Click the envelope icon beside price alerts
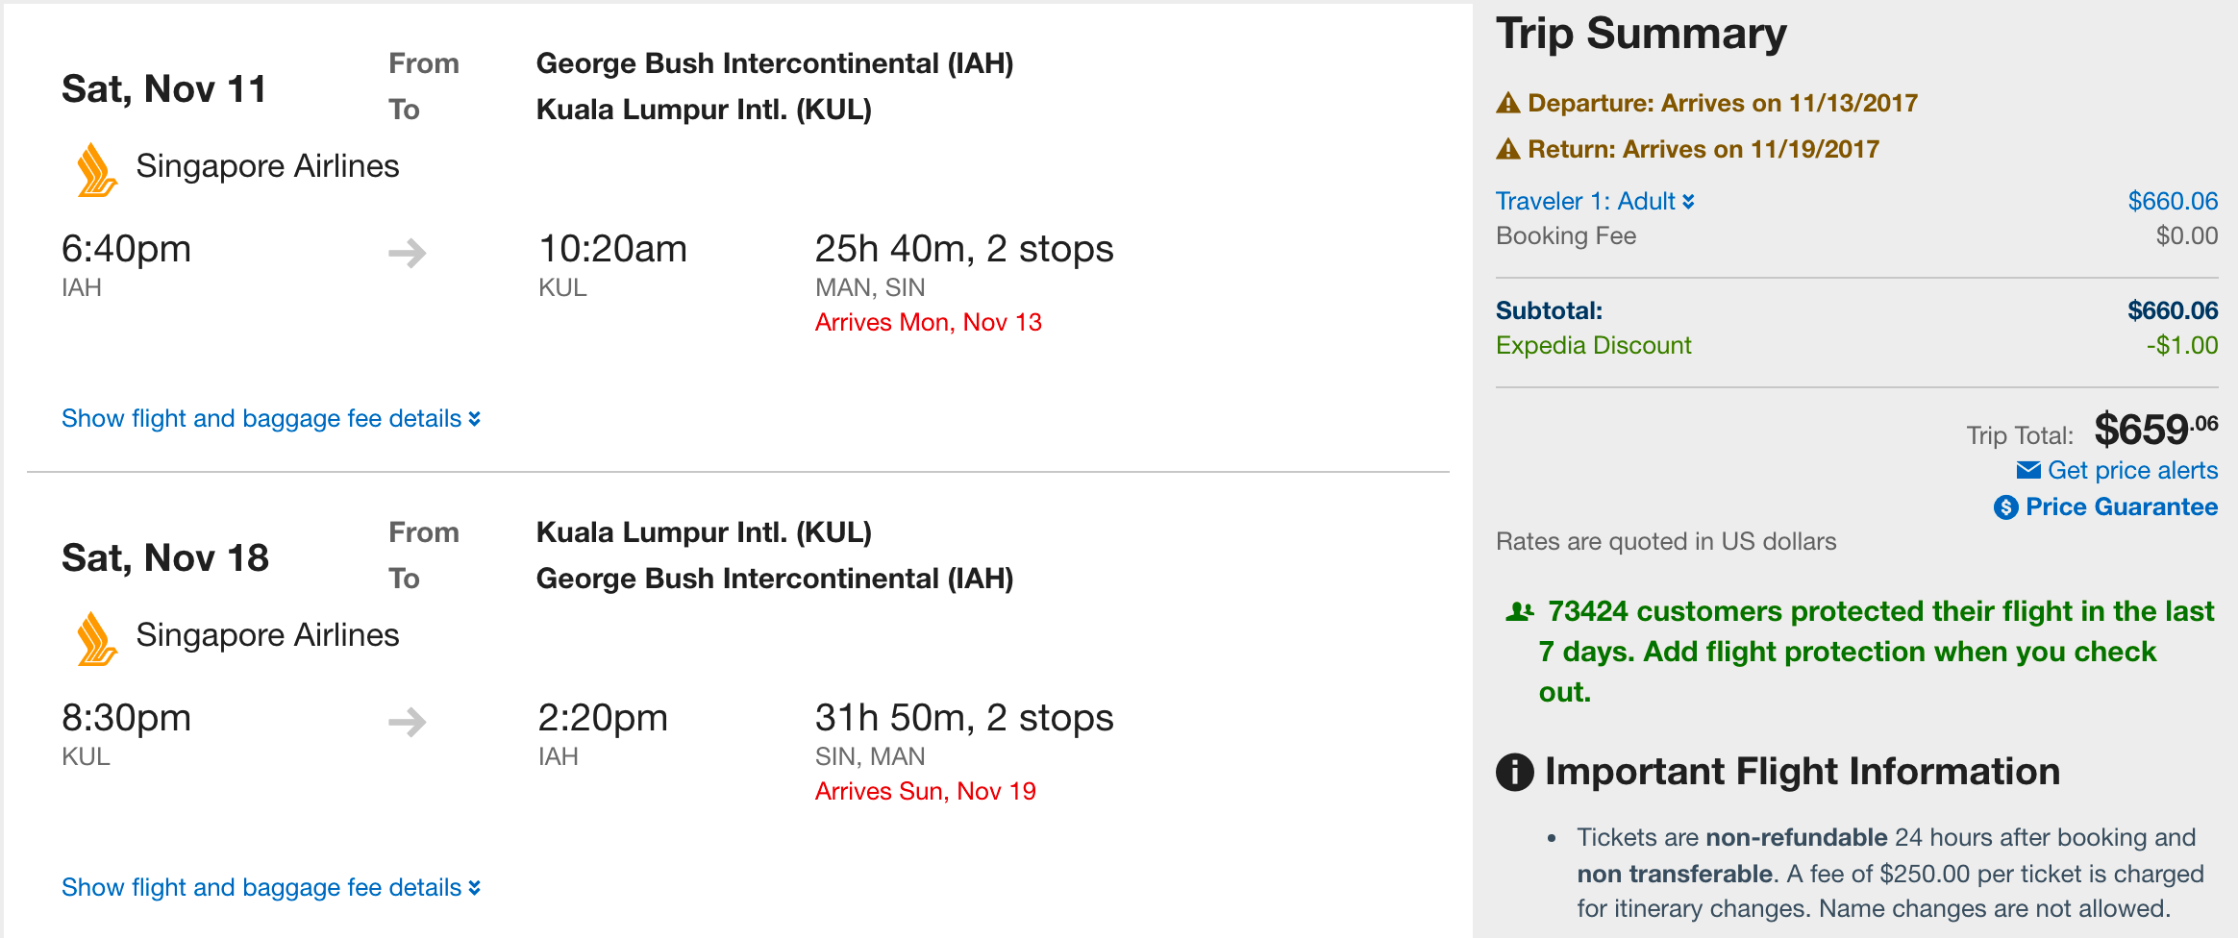Screen dimensions: 2238x938 pyautogui.click(x=2028, y=470)
